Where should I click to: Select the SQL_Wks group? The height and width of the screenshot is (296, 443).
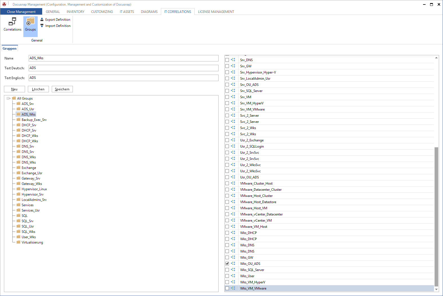pyautogui.click(x=28, y=232)
